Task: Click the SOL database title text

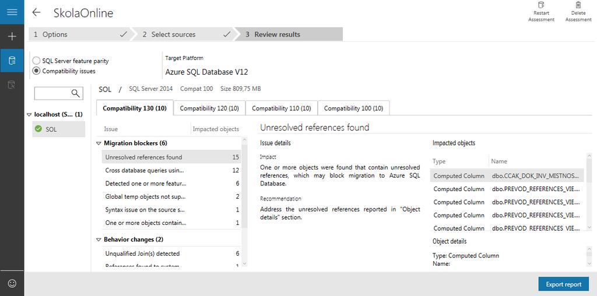Action: pos(105,89)
